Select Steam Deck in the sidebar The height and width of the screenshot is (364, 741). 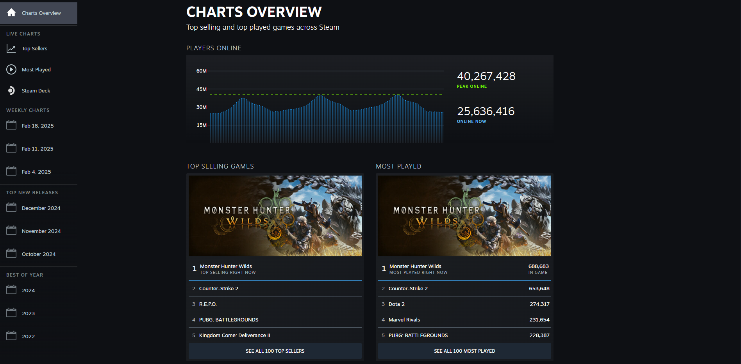point(39,91)
